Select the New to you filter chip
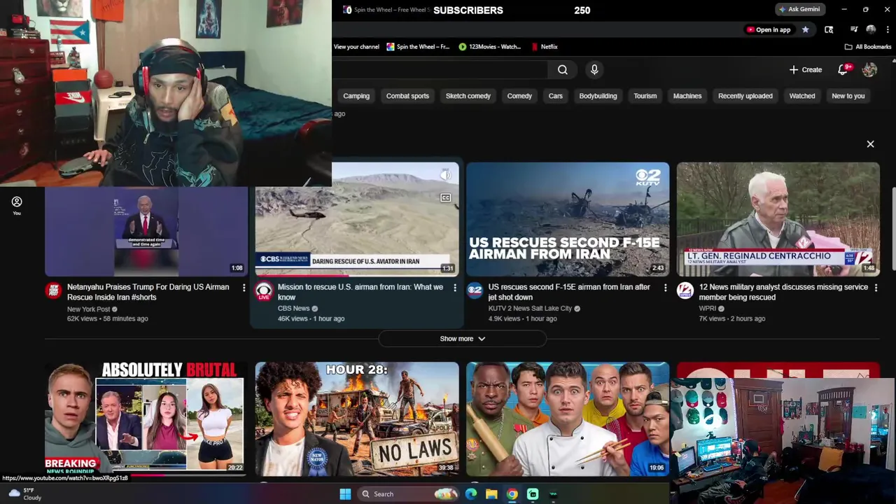Screen dimensions: 896x504 click(x=848, y=96)
